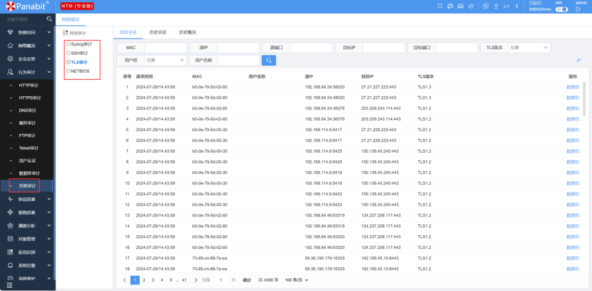The width and height of the screenshot is (592, 291).
Task: Select the 实时会话 tab
Action: (128, 32)
